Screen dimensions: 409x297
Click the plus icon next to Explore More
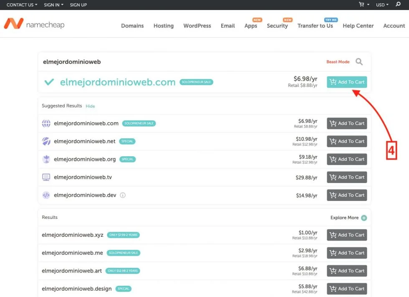pos(364,218)
